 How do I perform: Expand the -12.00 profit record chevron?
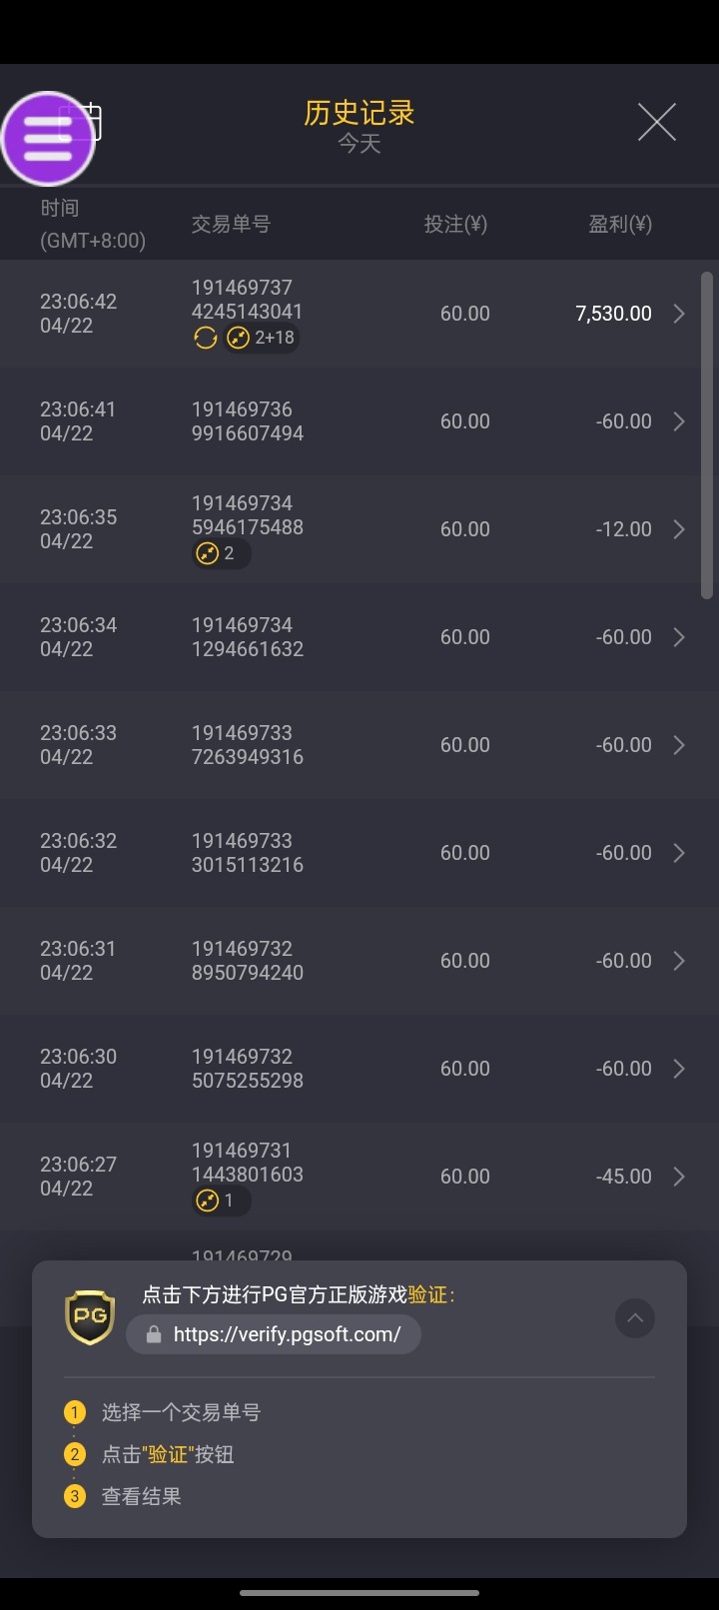point(679,529)
